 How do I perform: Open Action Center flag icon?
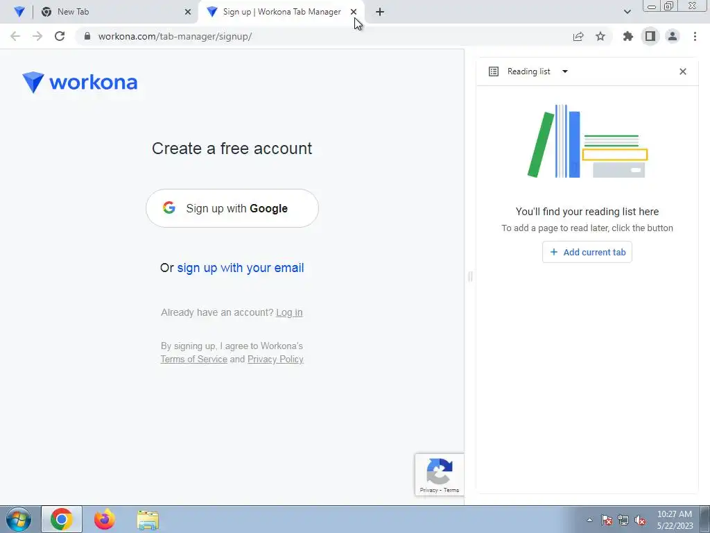606,520
